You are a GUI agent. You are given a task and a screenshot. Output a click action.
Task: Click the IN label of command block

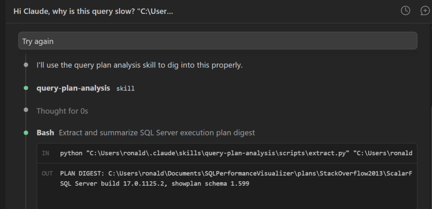[x=46, y=153]
